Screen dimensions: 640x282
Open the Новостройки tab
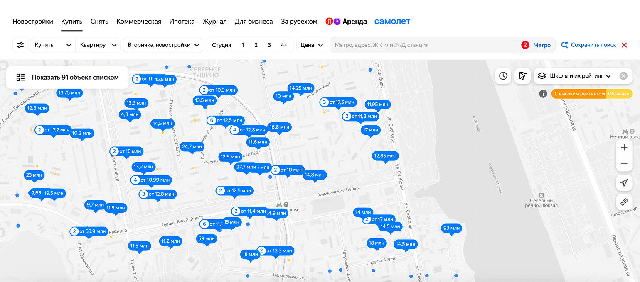tap(33, 22)
